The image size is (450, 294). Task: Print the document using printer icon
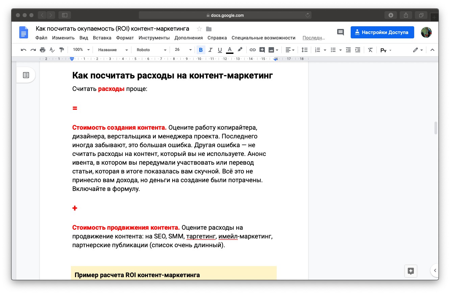point(42,50)
